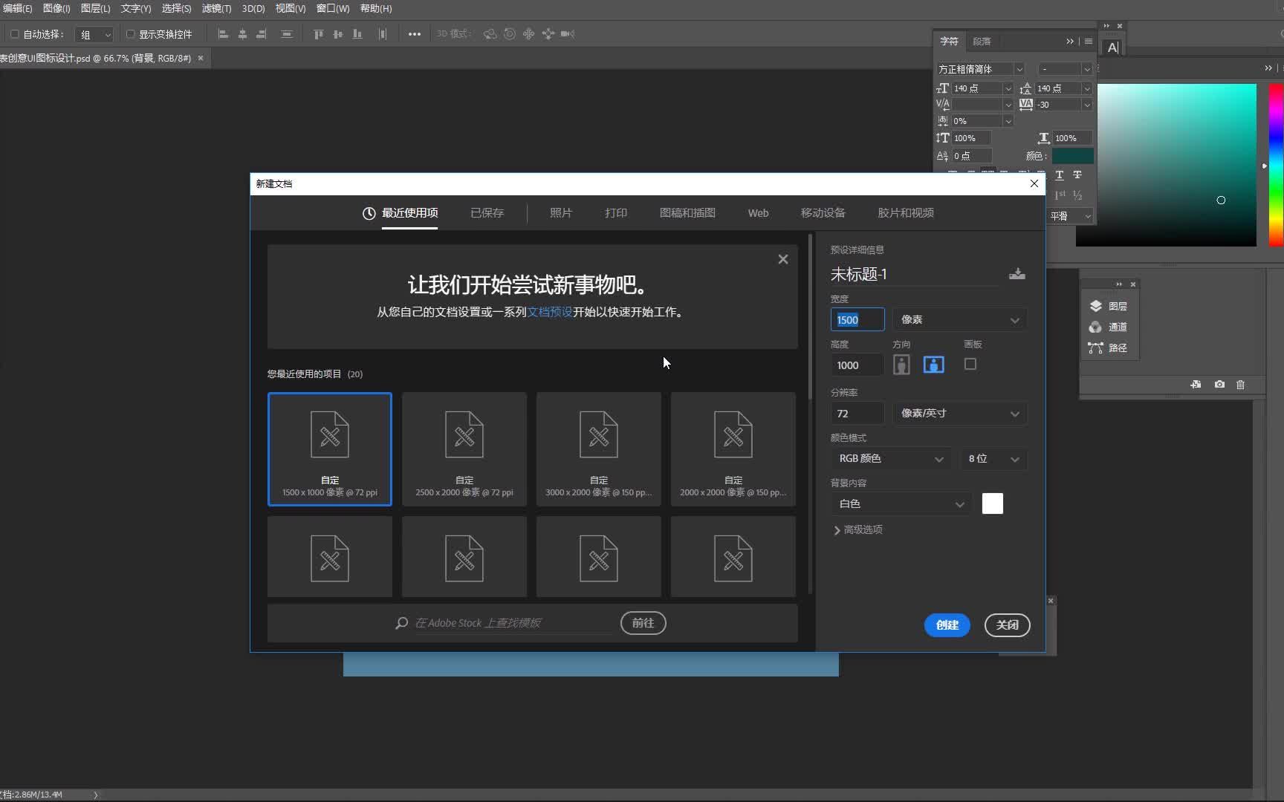The width and height of the screenshot is (1284, 802).
Task: Click the white background color swatch
Action: pyautogui.click(x=992, y=503)
